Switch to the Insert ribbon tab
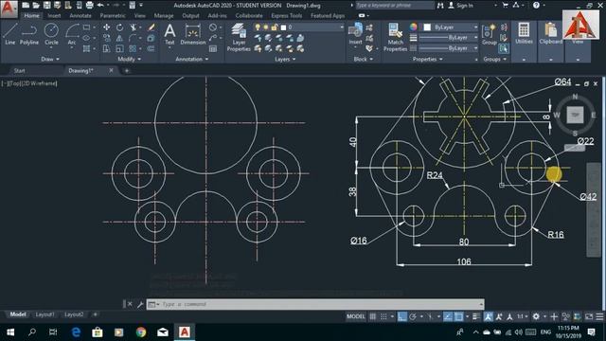 coord(54,16)
